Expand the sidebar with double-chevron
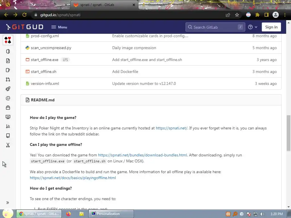Viewport: 291px width, 218px height. coord(8,203)
